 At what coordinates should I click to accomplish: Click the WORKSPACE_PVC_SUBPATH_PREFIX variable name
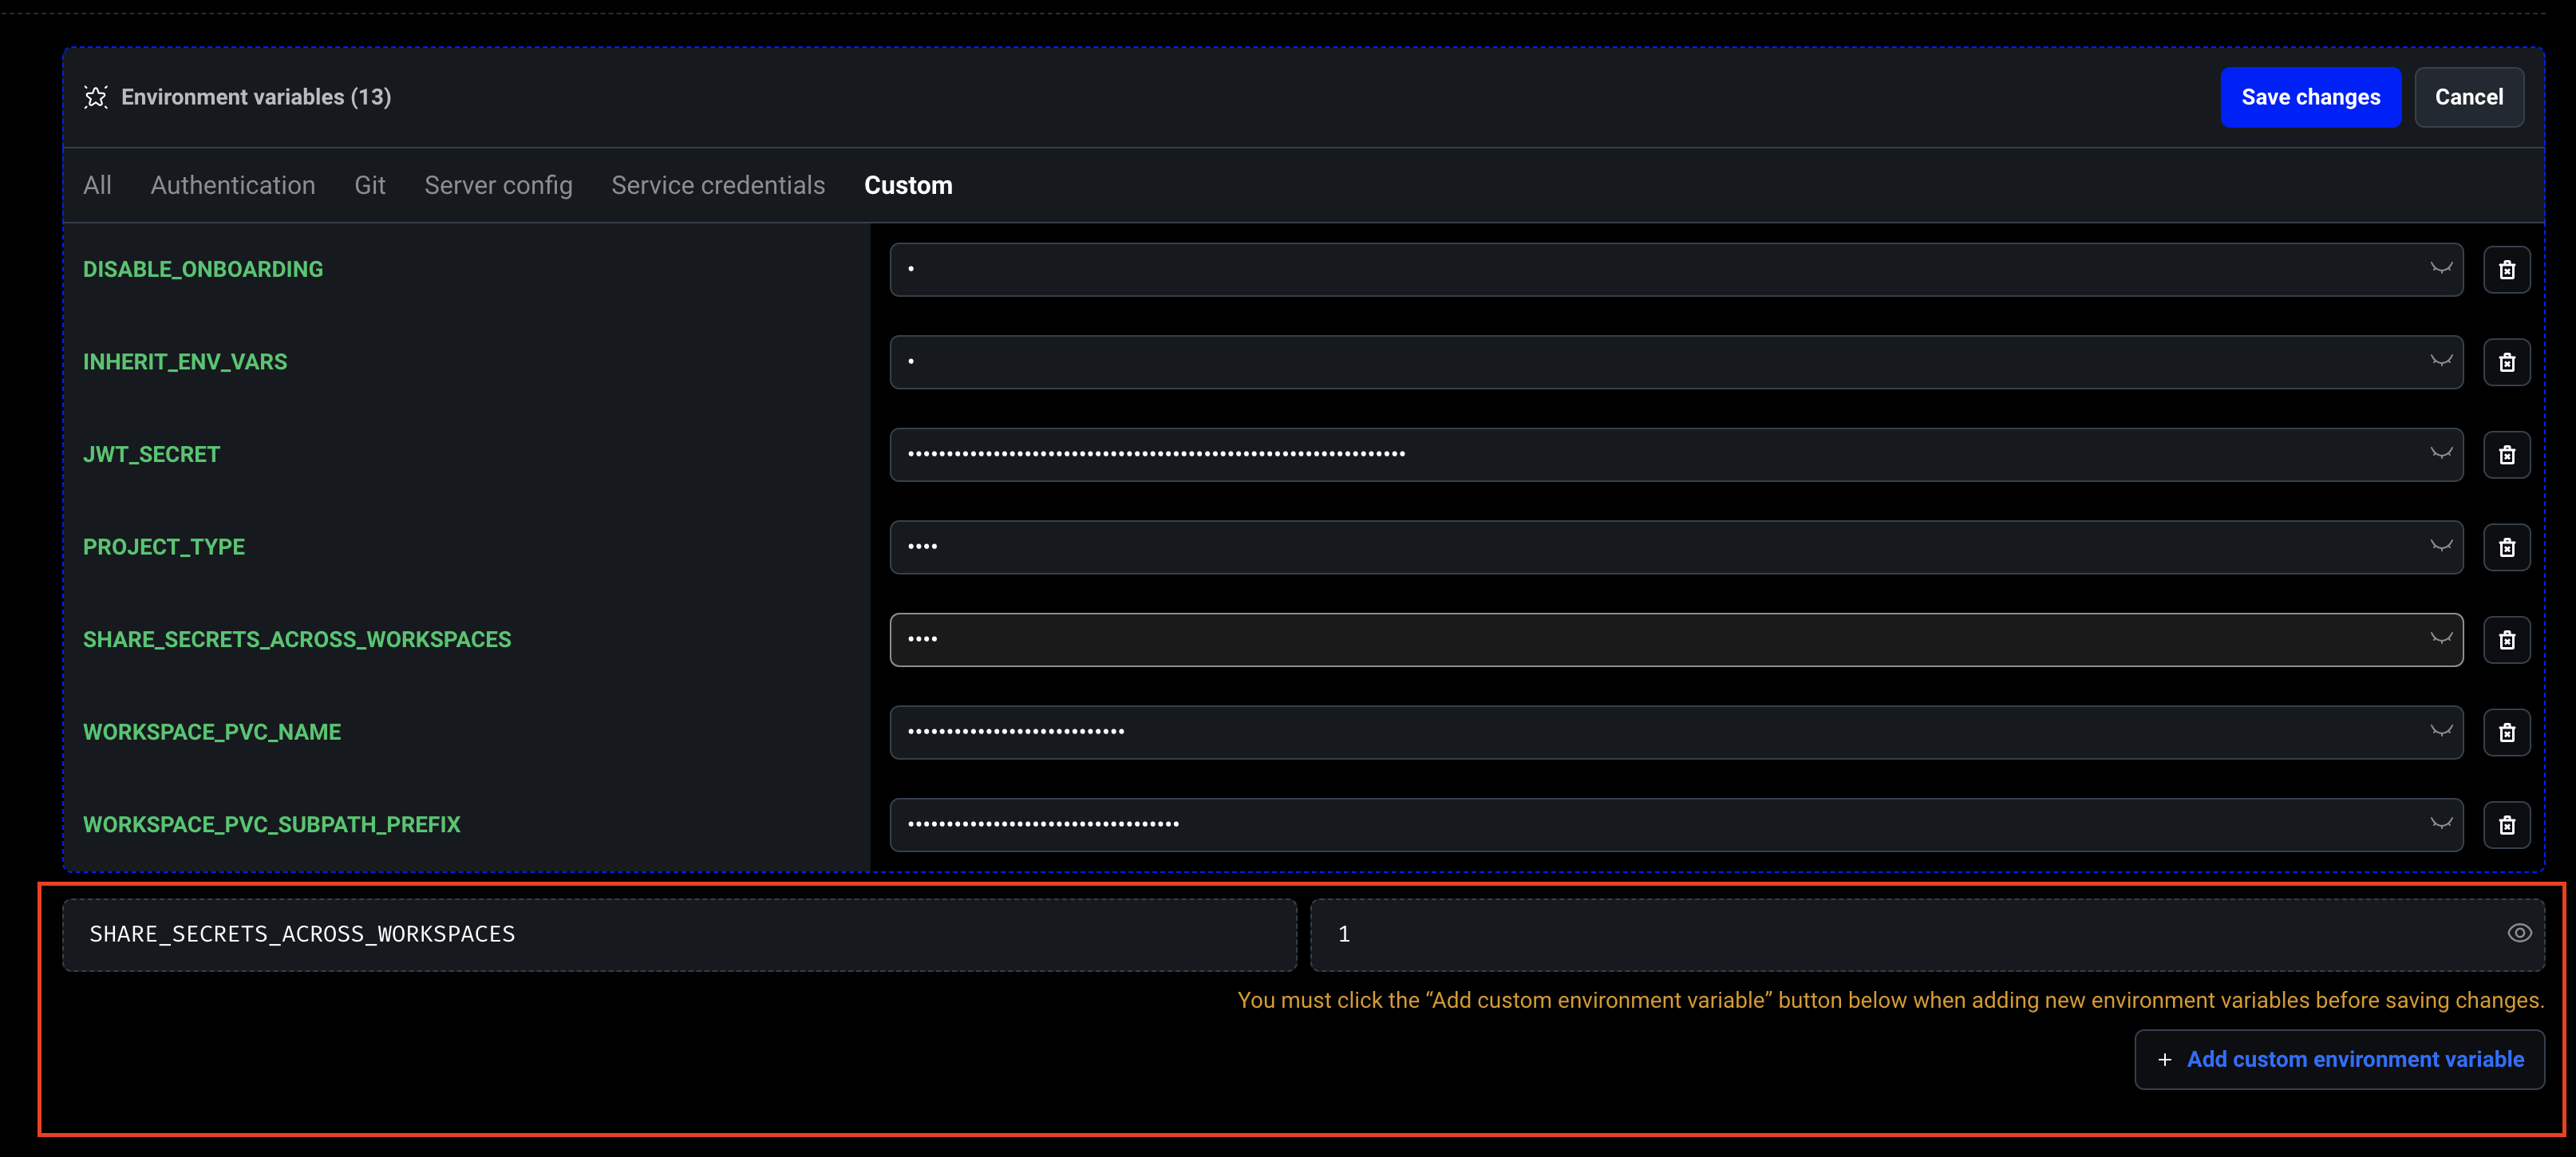(272, 825)
